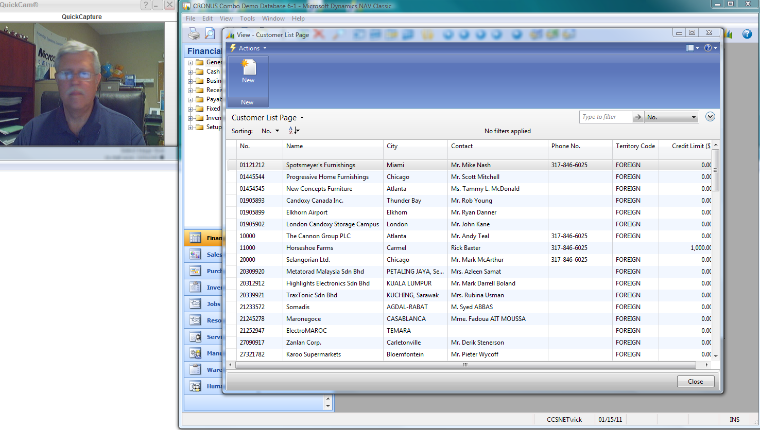The width and height of the screenshot is (760, 430).
Task: Expand the Payables tree node
Action: (190, 100)
